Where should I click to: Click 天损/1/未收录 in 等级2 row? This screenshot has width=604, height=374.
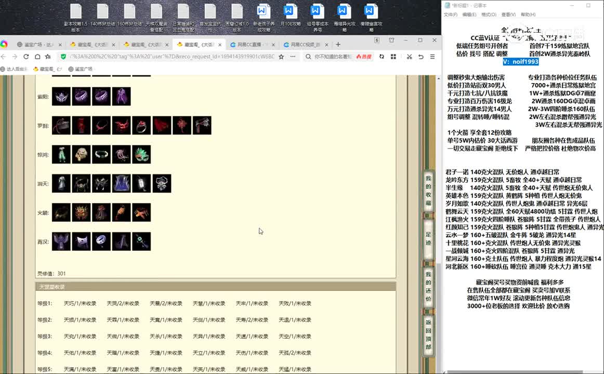[80, 320]
